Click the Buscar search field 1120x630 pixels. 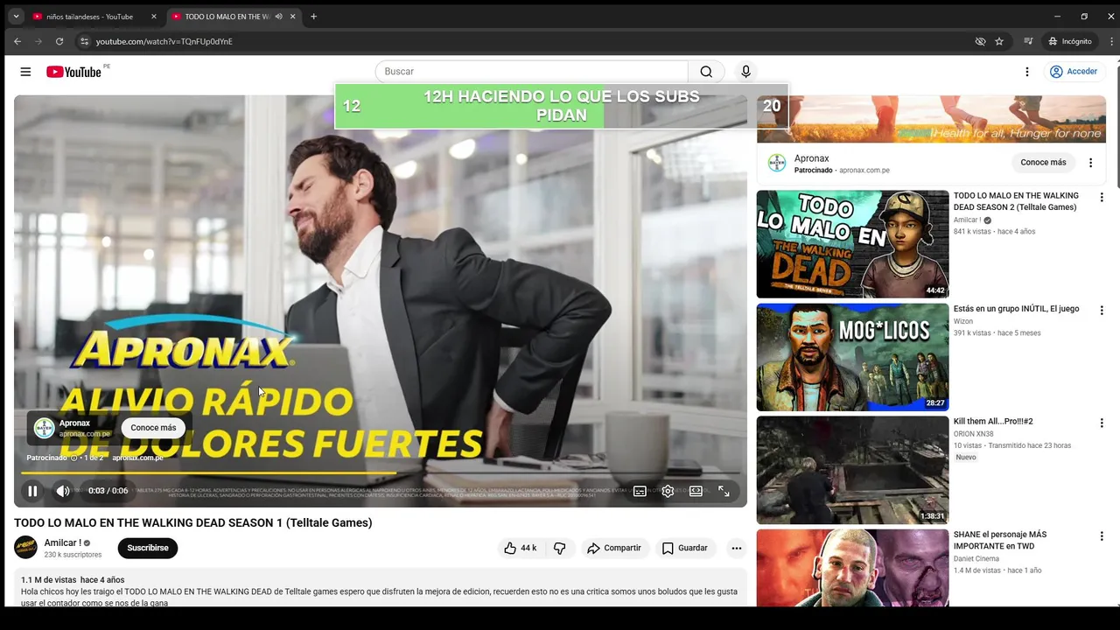pyautogui.click(x=532, y=72)
